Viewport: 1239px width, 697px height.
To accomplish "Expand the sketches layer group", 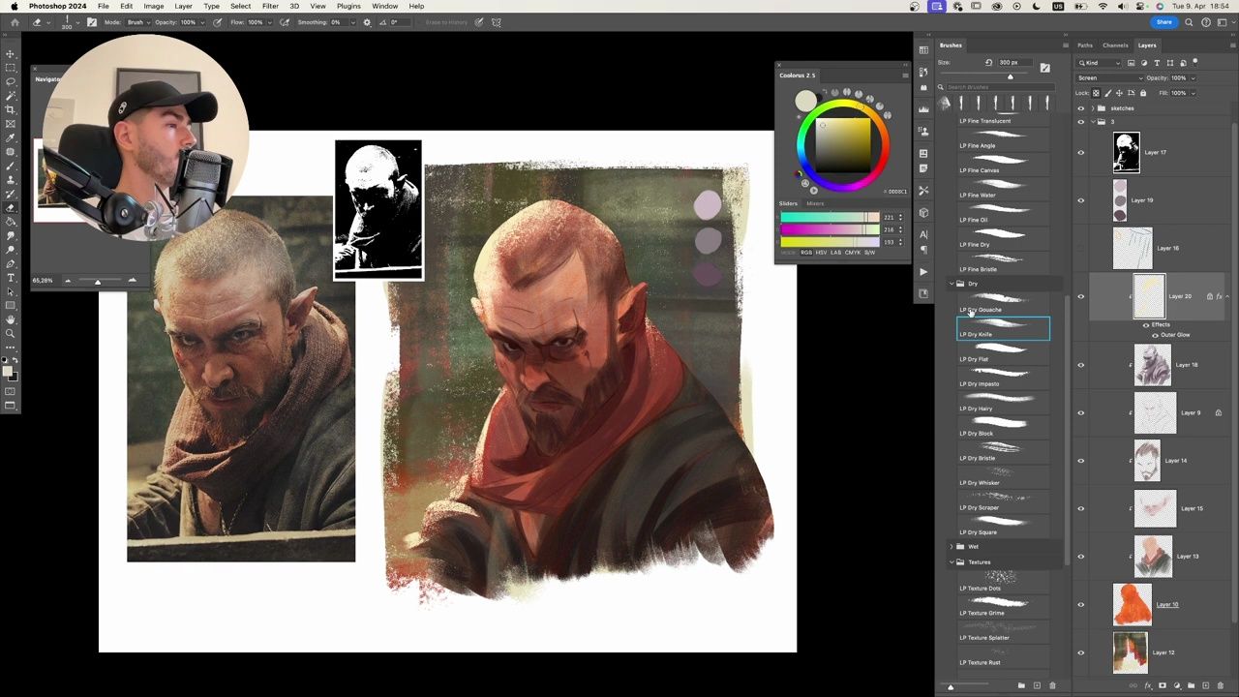I will tap(1093, 108).
